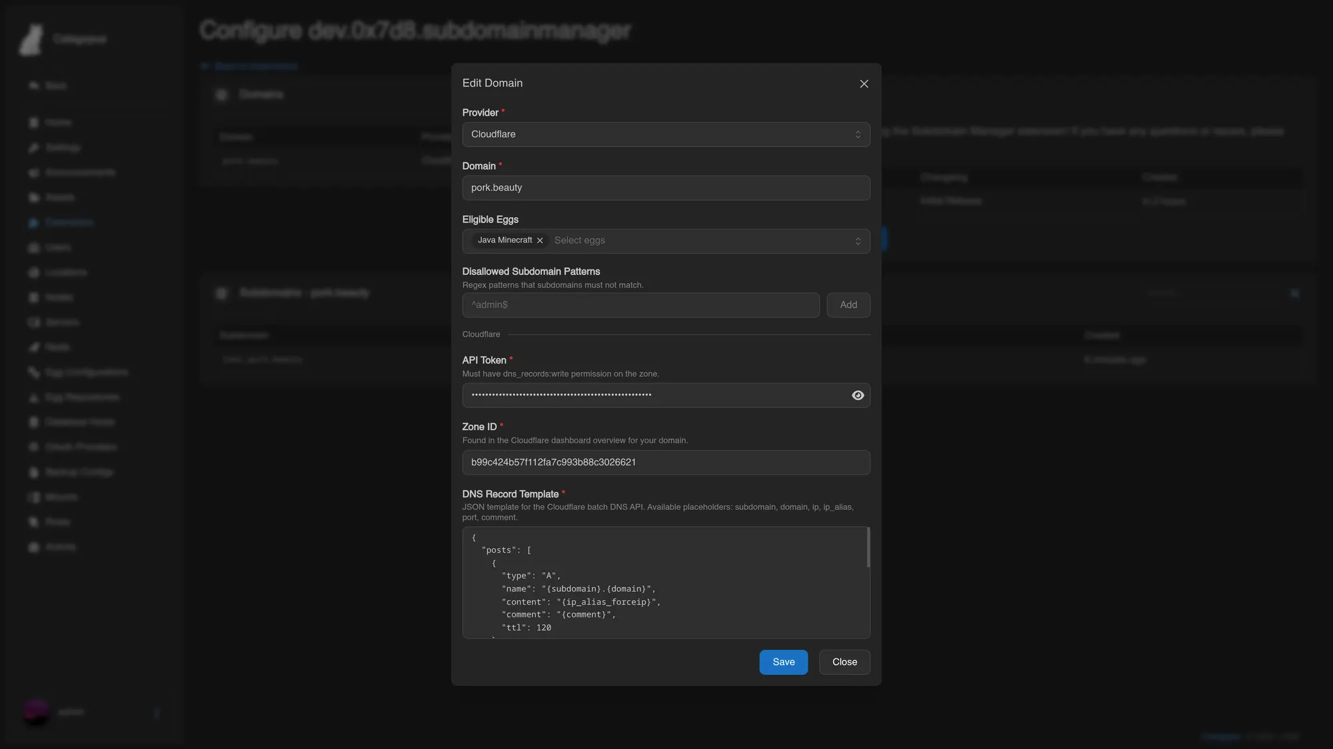Image resolution: width=1333 pixels, height=749 pixels.
Task: Click into the Domain field containing pork.beauty
Action: pos(666,188)
